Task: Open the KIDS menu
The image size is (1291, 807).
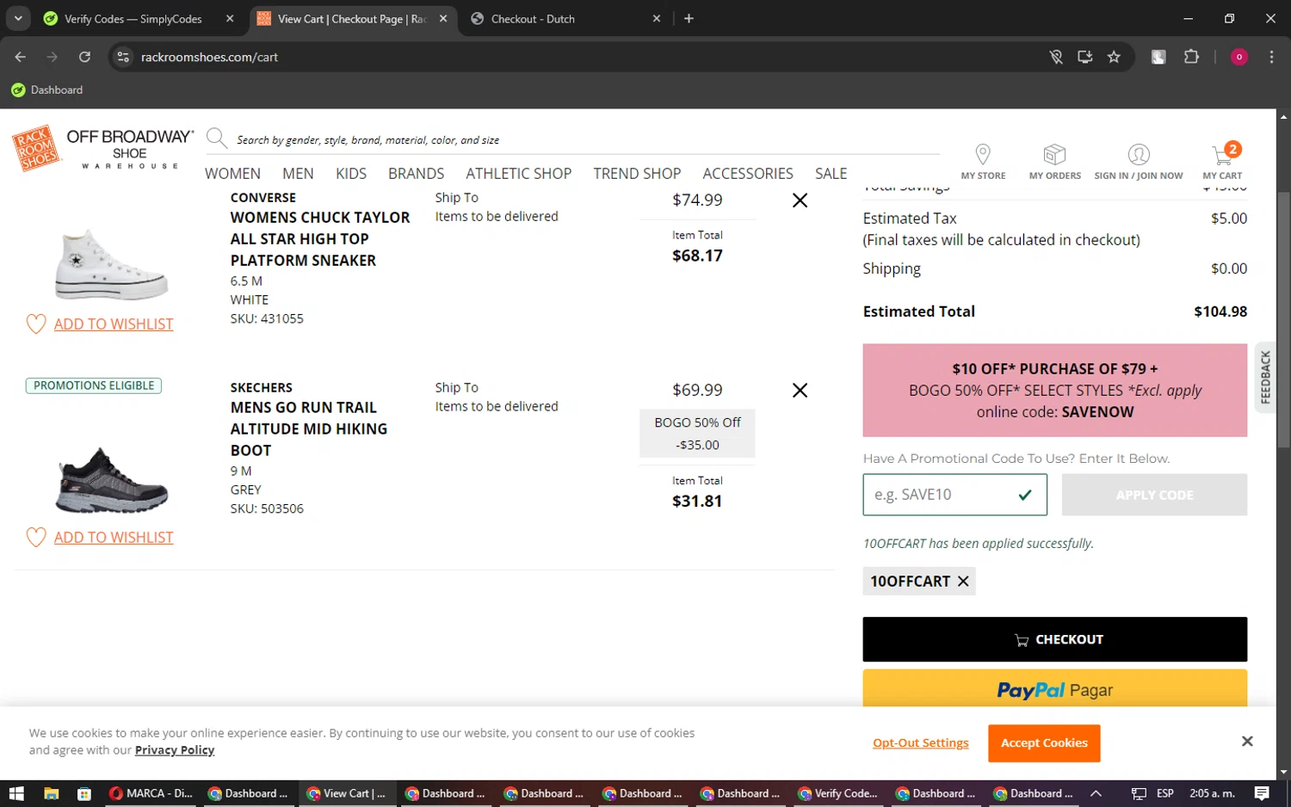Action: 351,174
